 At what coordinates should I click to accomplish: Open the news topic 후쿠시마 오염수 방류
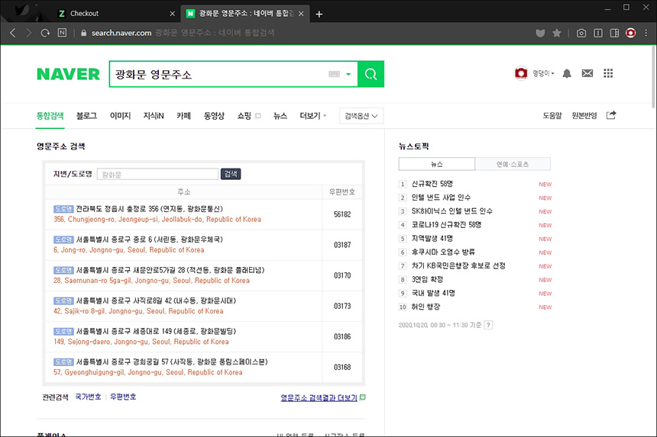click(443, 252)
